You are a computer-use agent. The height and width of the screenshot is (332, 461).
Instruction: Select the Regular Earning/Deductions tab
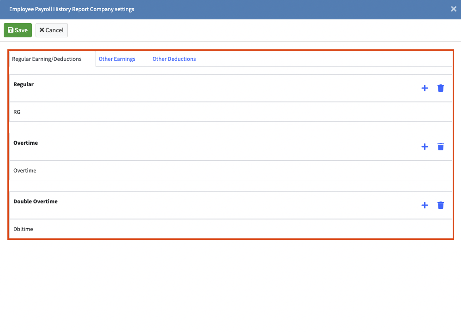[47, 59]
